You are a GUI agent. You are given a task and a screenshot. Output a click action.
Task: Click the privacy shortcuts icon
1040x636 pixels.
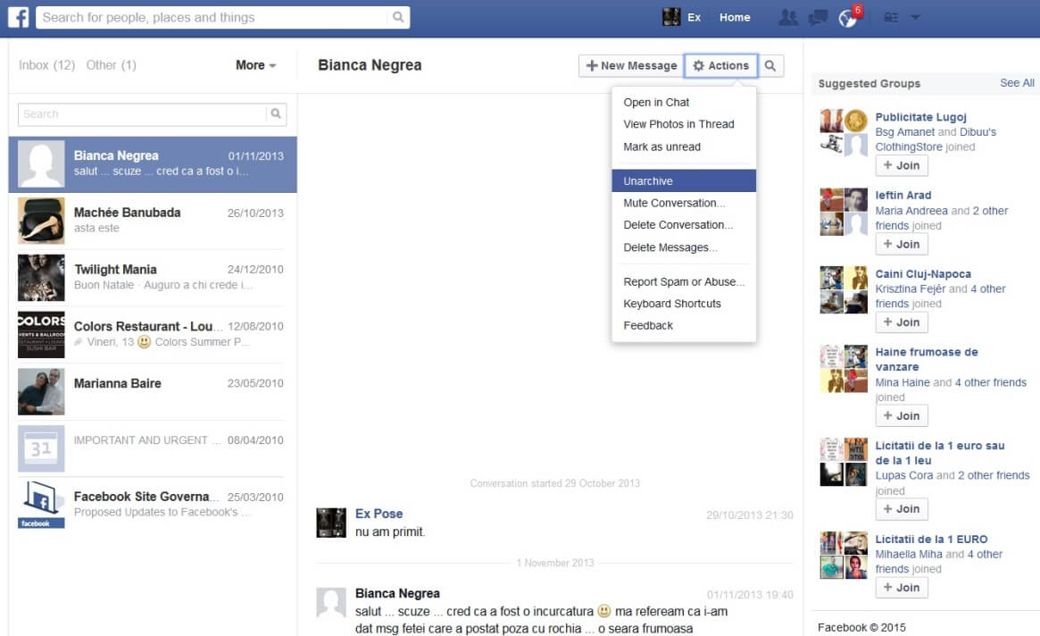(x=890, y=17)
